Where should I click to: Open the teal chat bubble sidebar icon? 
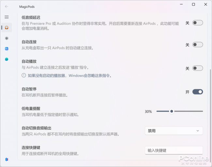tap(7, 59)
